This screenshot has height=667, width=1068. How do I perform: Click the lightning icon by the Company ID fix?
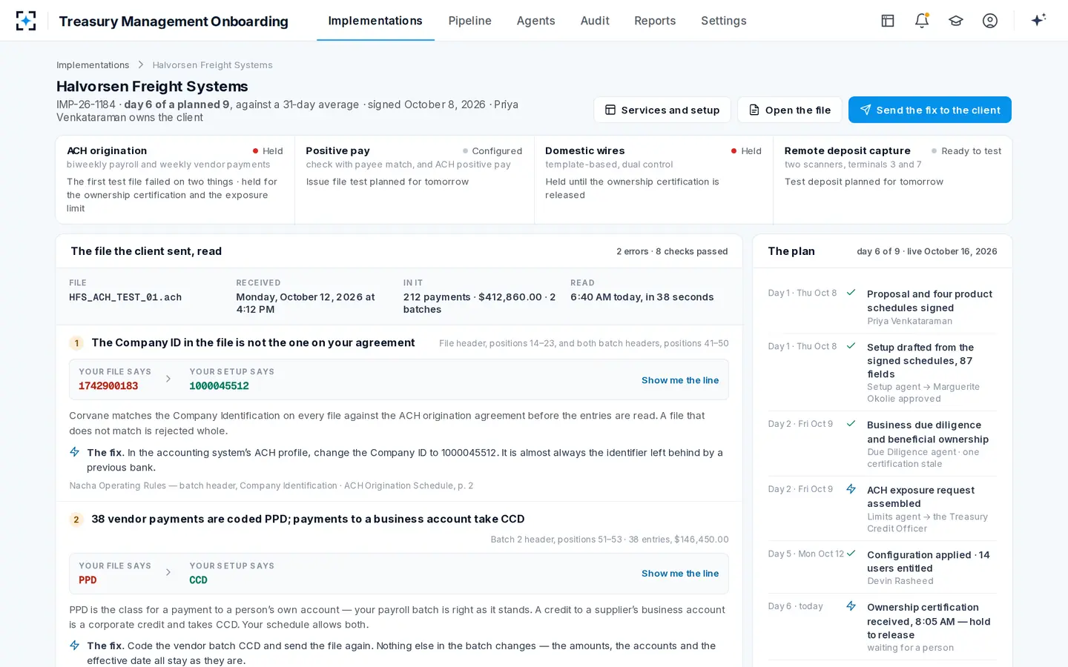(75, 452)
